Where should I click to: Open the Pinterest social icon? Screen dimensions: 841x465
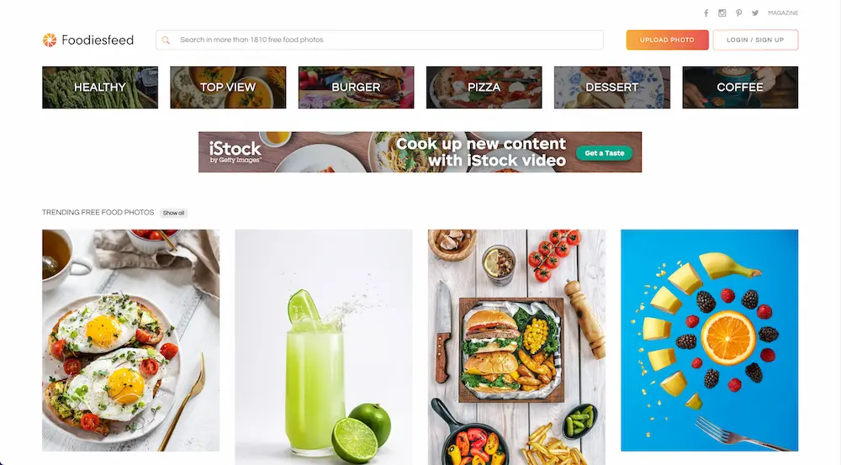(x=738, y=13)
